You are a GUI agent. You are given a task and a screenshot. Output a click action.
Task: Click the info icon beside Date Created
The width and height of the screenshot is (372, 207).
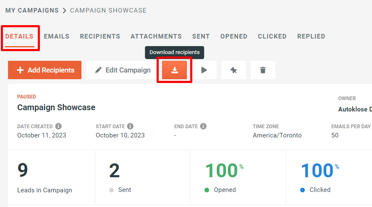click(58, 126)
